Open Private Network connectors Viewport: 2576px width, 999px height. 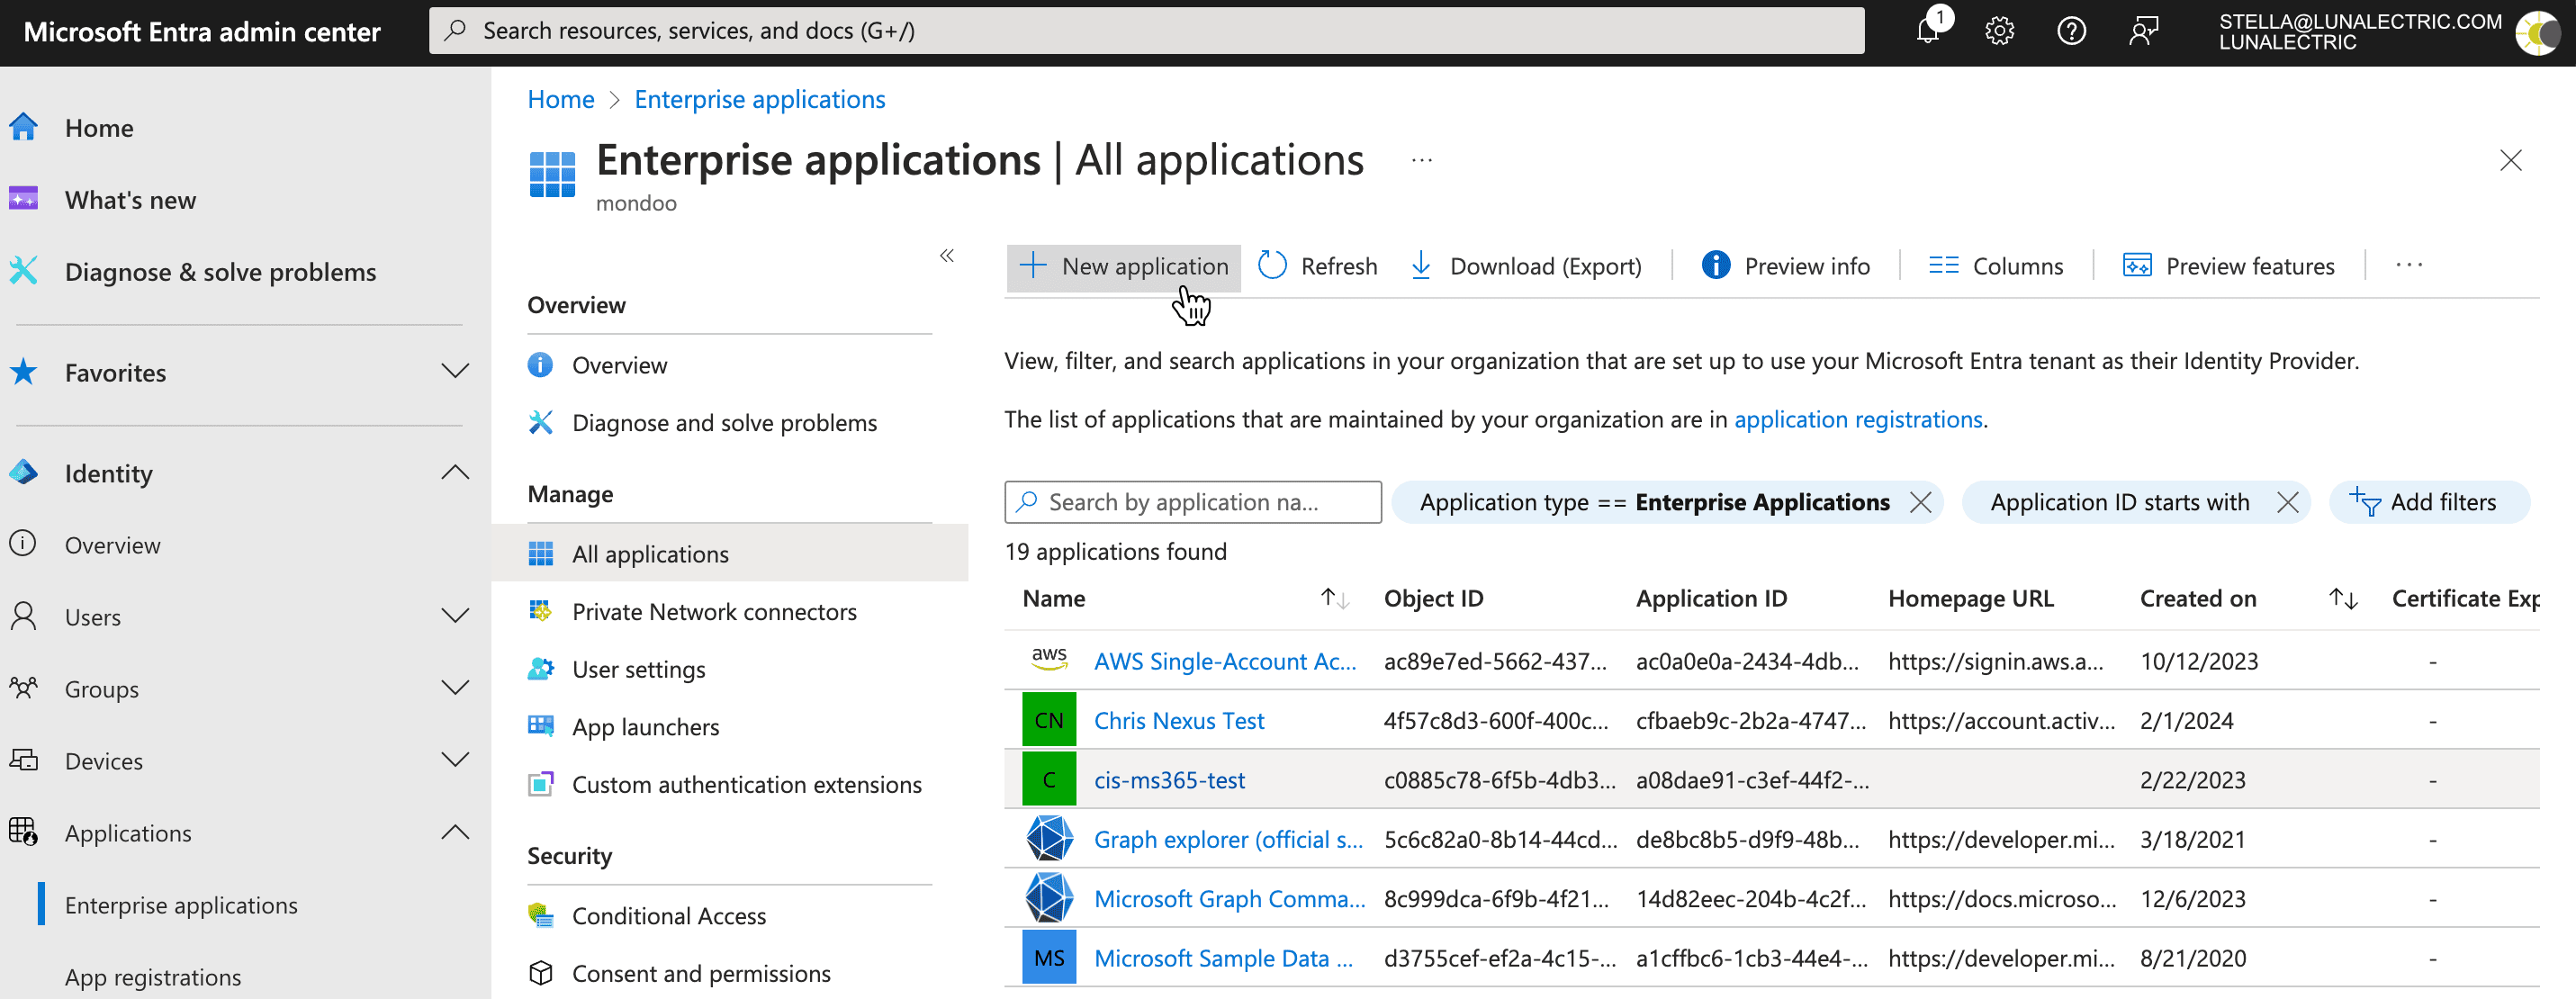tap(714, 611)
